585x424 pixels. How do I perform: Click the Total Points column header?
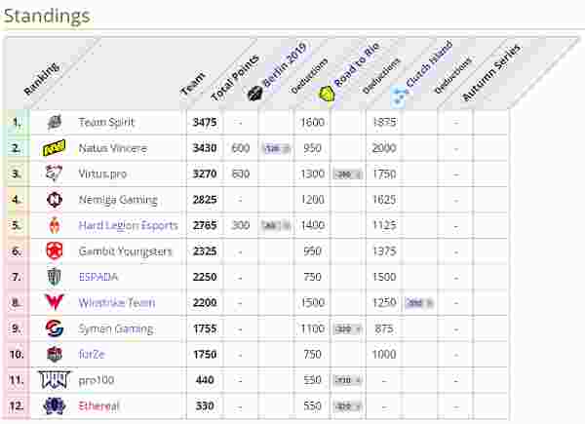point(235,78)
